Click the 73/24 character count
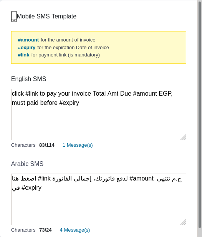Screen dimensions: 202x237 pos(45,230)
